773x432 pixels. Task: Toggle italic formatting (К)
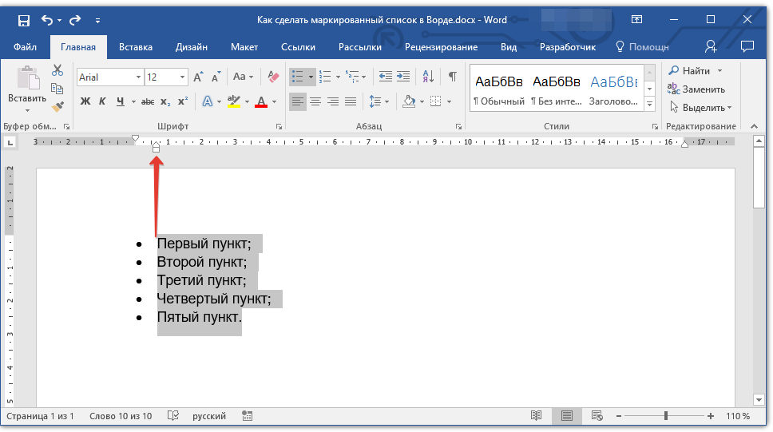[102, 101]
